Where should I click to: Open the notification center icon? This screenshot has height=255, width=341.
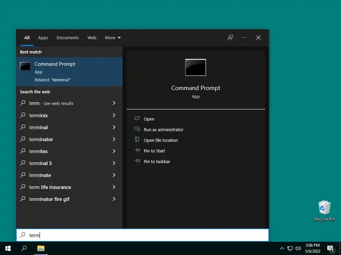[330, 249]
